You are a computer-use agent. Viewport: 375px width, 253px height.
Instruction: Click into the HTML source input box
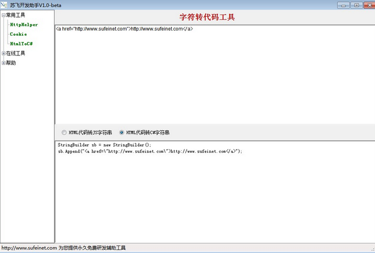click(215, 74)
